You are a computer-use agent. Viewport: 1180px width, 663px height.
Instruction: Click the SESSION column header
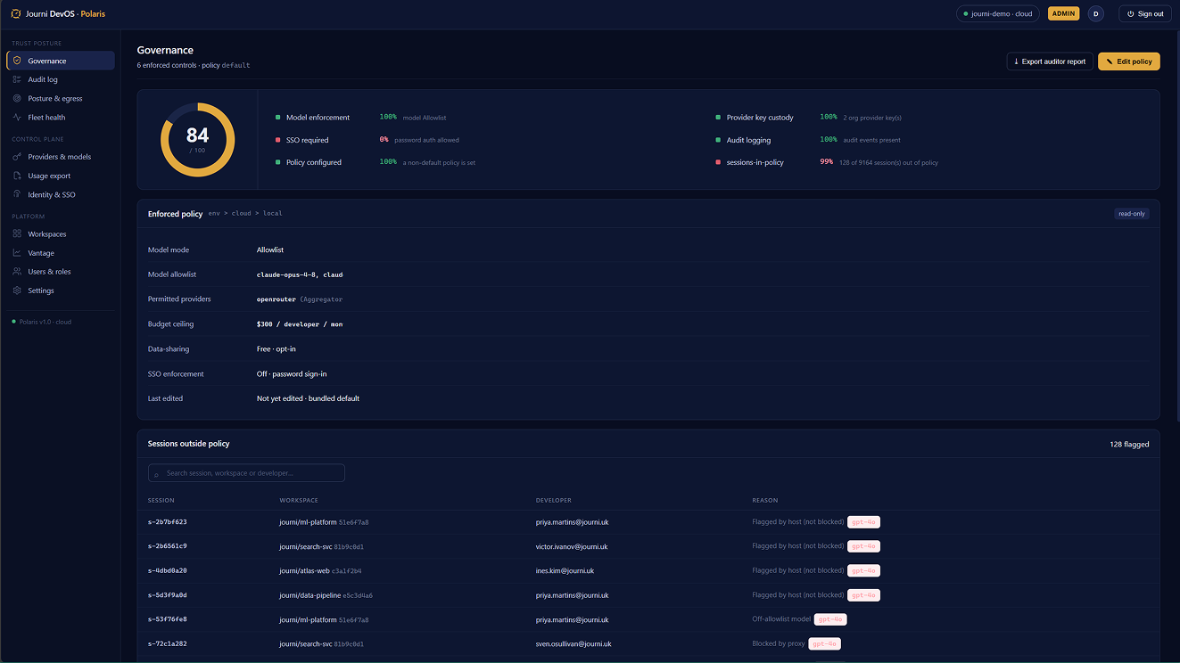161,501
